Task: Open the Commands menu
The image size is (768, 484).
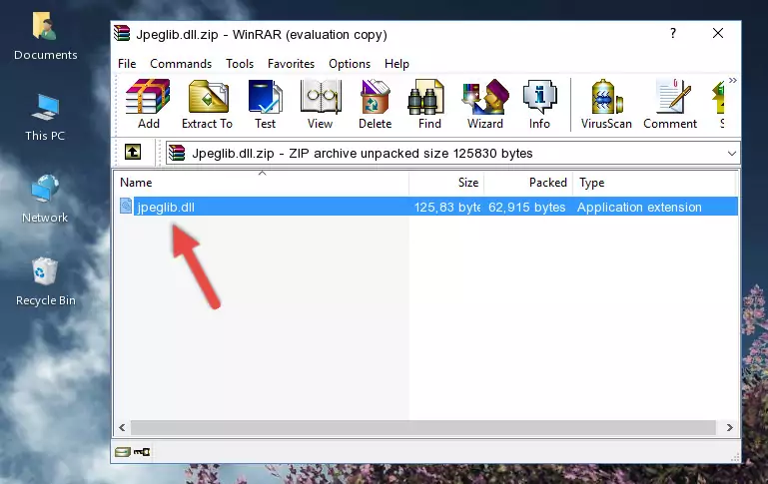Action: point(181,64)
